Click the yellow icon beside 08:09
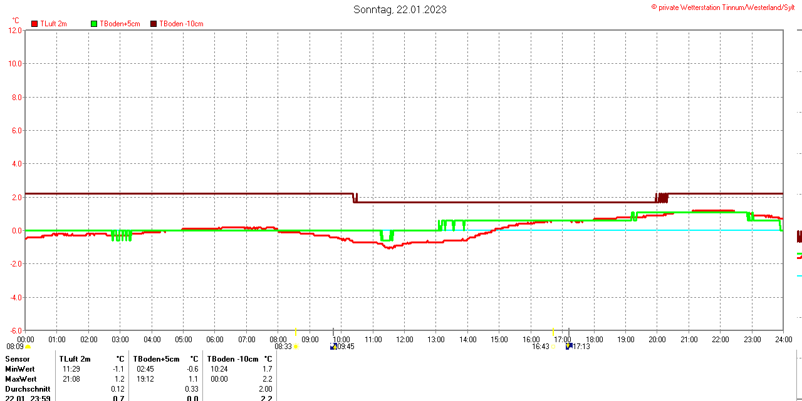Viewport: 802px width, 401px height. click(x=28, y=347)
